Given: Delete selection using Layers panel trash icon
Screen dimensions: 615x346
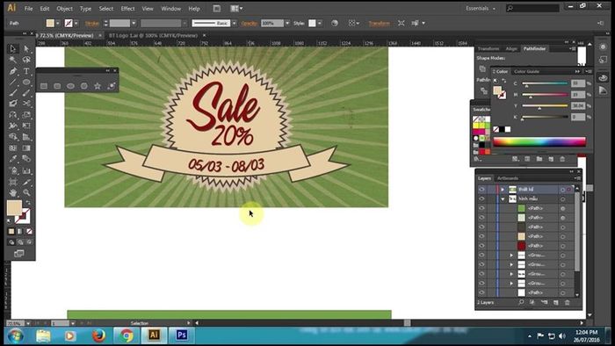Looking at the screenshot, I should click(568, 302).
